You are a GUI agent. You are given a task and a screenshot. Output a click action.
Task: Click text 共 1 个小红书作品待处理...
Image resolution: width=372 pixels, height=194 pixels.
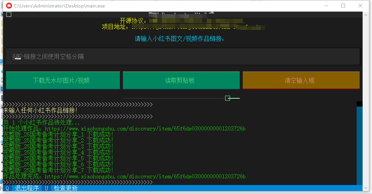pyautogui.click(x=41, y=123)
